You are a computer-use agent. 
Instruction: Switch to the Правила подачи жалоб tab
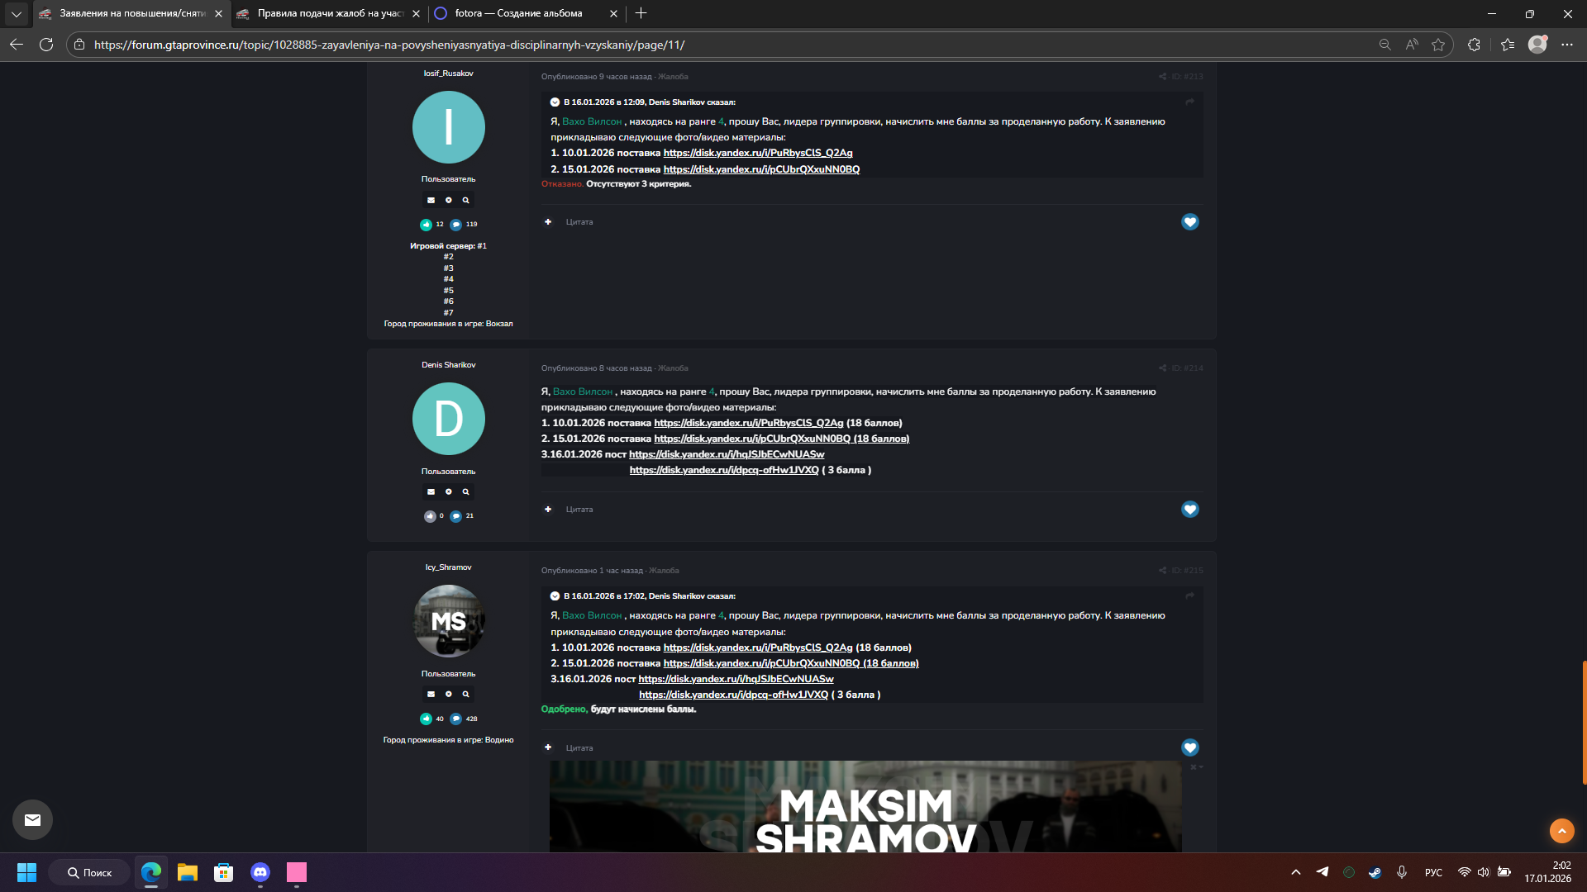(x=329, y=13)
